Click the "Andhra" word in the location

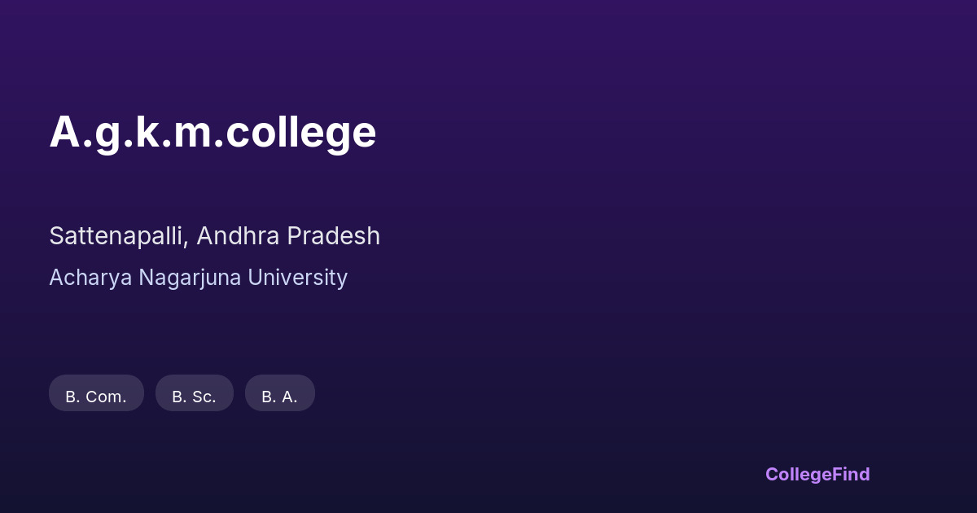[236, 236]
